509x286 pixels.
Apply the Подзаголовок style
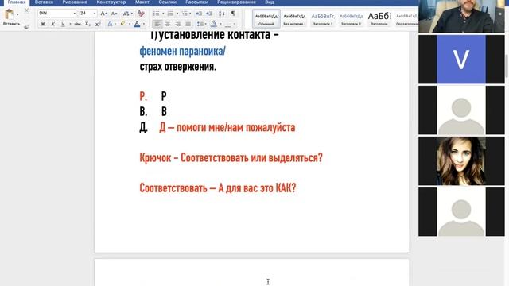[406, 18]
